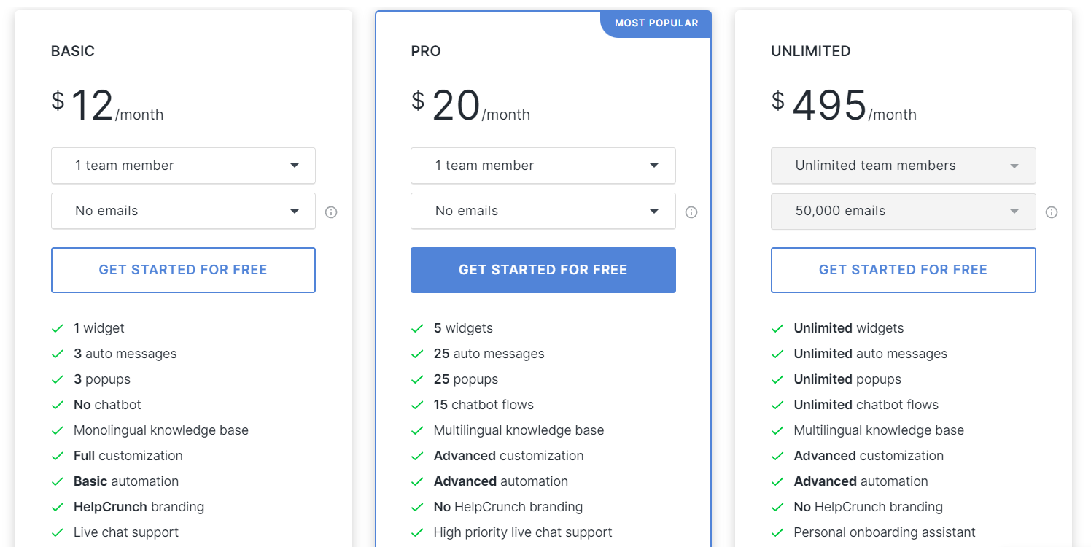This screenshot has width=1091, height=547.
Task: Click green checkmark beside Unlimited popups
Action: pos(777,379)
